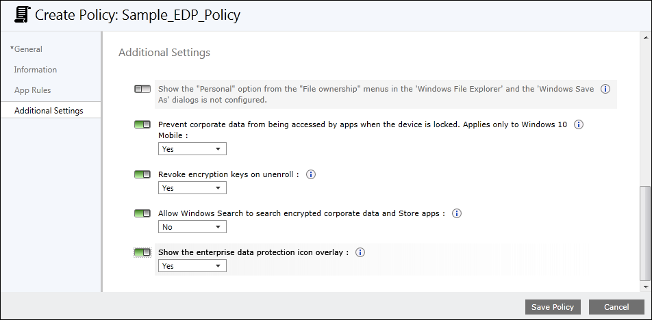Image resolution: width=652 pixels, height=320 pixels.
Task: Open info icon for locked device data setting
Action: pos(578,125)
